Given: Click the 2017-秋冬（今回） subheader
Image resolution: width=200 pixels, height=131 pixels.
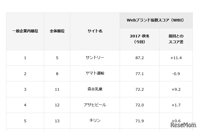Looking at the screenshot, I should pos(140,39).
